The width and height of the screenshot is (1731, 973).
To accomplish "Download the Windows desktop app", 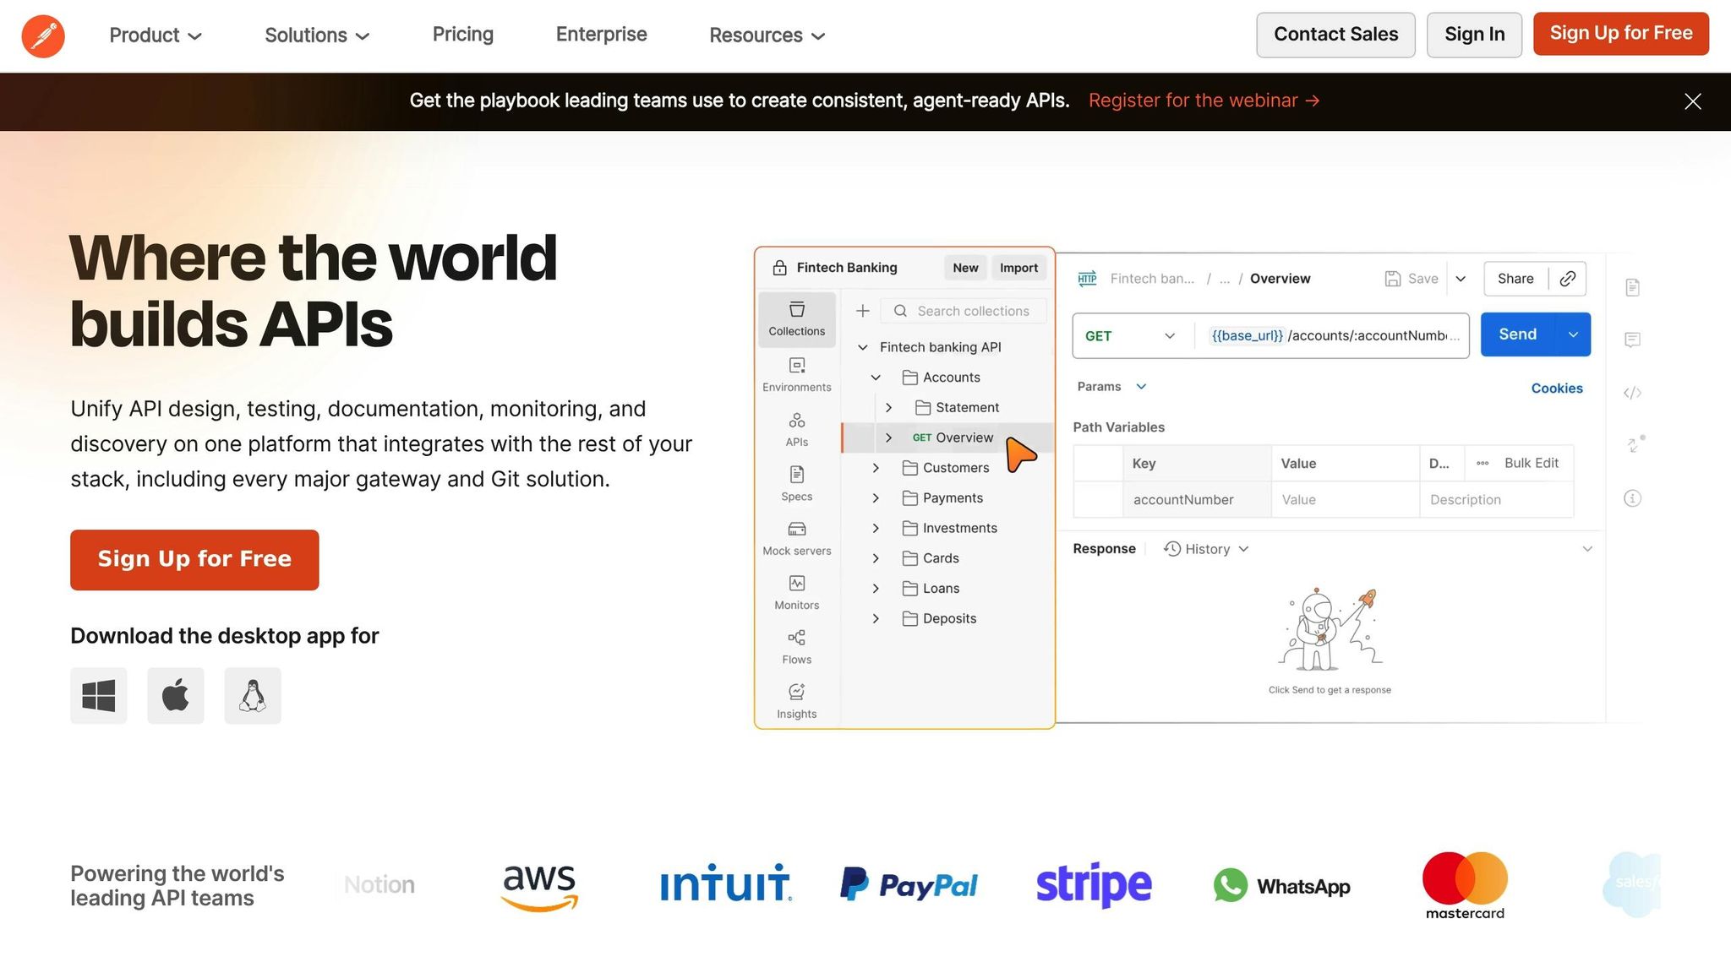I will (x=99, y=696).
